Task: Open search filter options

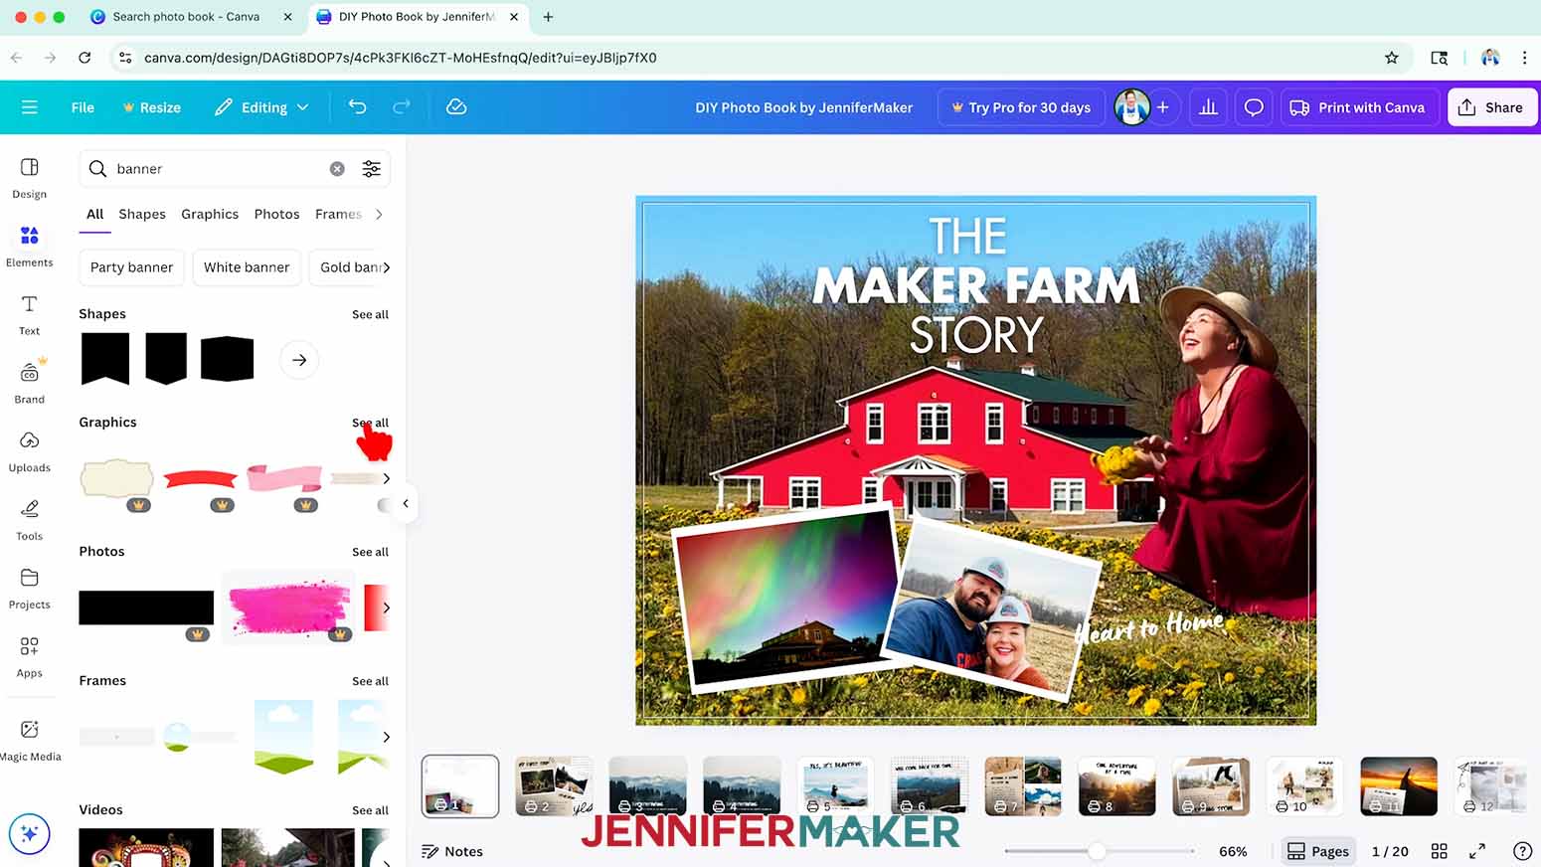Action: click(371, 169)
